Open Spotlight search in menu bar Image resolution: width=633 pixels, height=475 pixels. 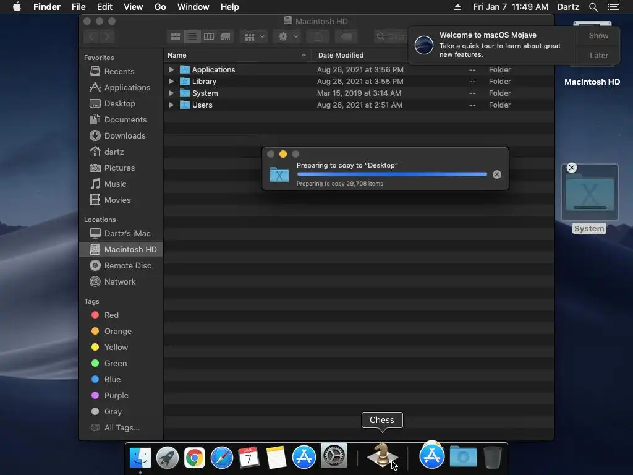pyautogui.click(x=593, y=7)
